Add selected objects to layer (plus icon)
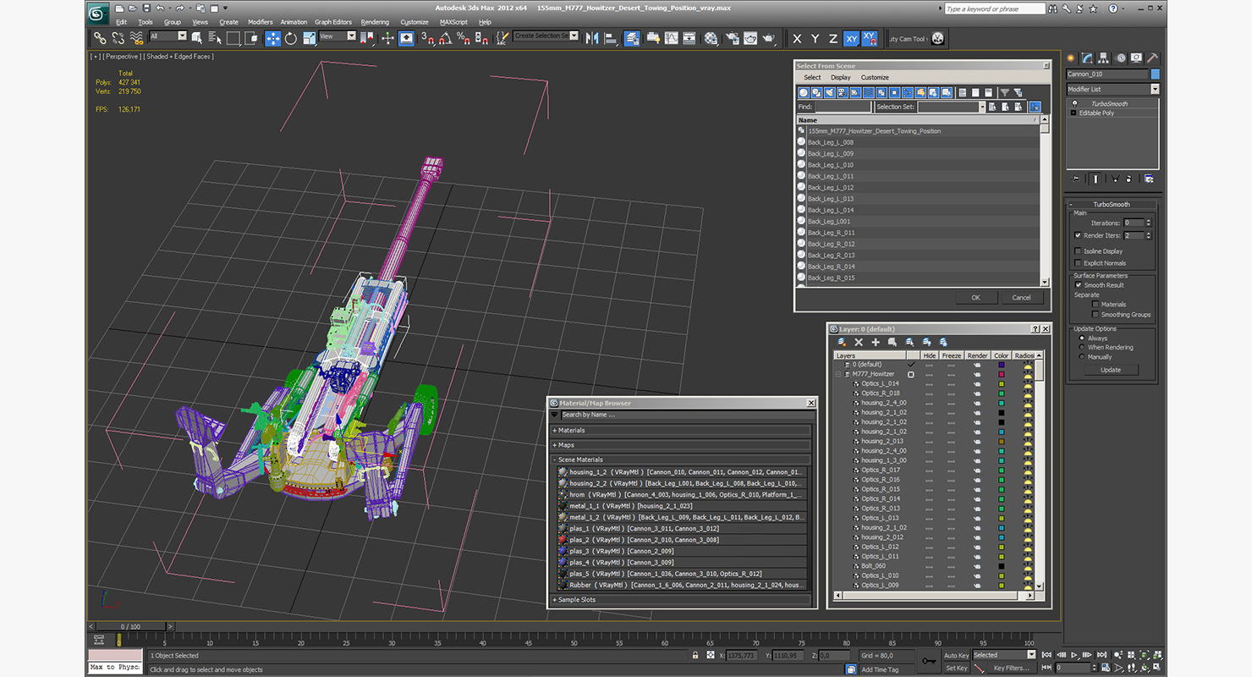This screenshot has width=1252, height=677. (876, 342)
